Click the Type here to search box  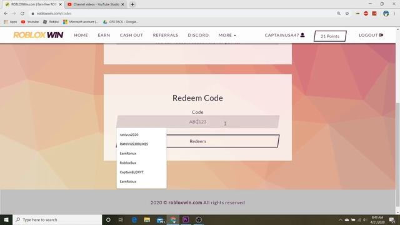coord(57,219)
